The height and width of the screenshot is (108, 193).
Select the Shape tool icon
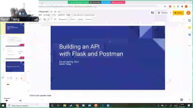45,19
